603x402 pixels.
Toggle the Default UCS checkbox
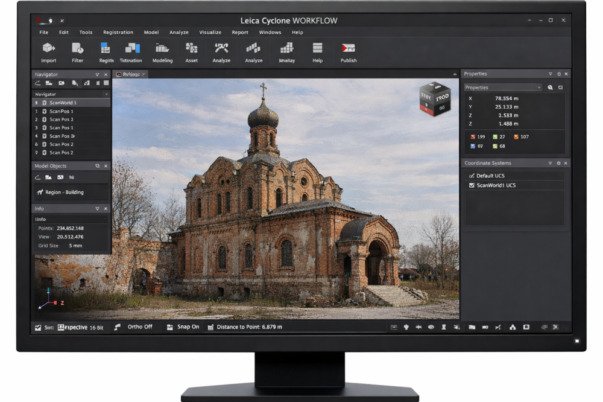[x=472, y=176]
